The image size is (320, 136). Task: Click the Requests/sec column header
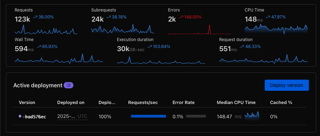pos(143,103)
